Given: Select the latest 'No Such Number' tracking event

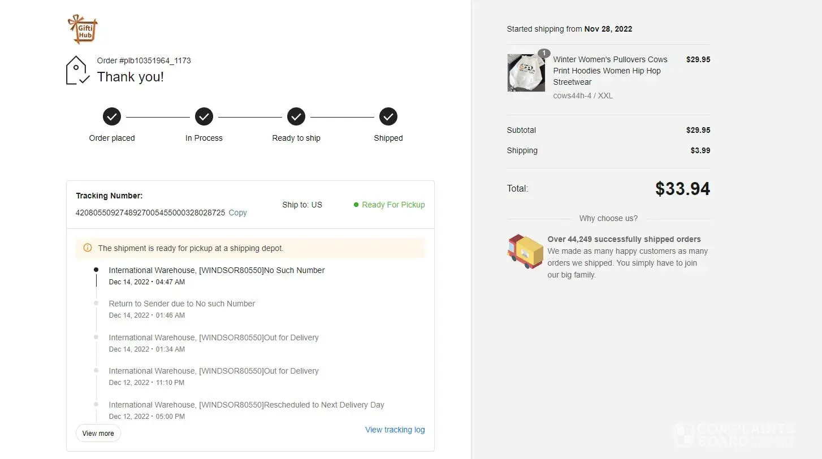Looking at the screenshot, I should coord(217,270).
